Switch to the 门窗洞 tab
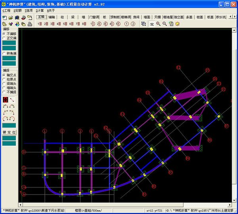 tap(94, 17)
